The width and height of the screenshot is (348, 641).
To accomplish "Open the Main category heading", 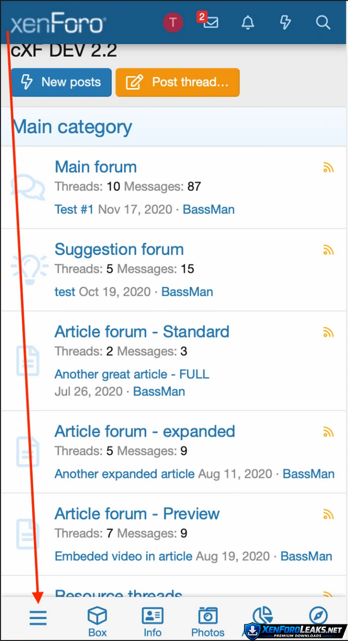I will tap(72, 127).
